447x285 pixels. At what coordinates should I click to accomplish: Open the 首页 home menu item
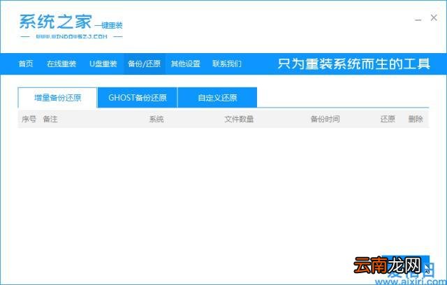pos(26,64)
